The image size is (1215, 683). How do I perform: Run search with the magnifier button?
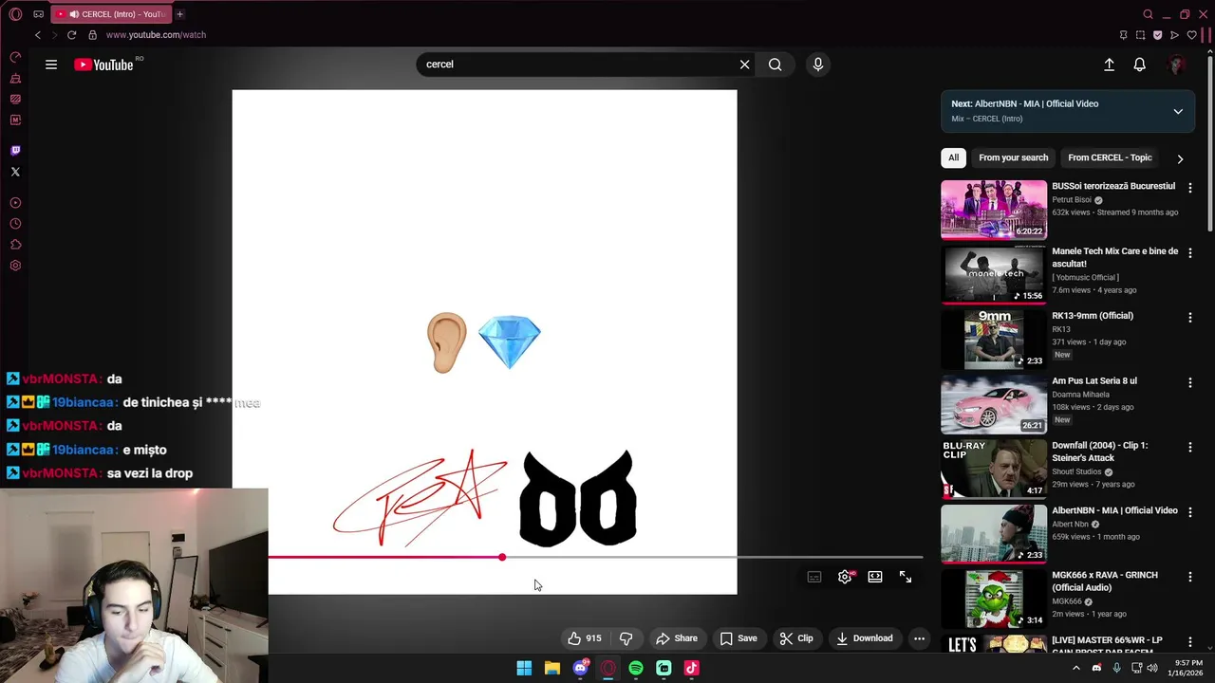(x=776, y=65)
